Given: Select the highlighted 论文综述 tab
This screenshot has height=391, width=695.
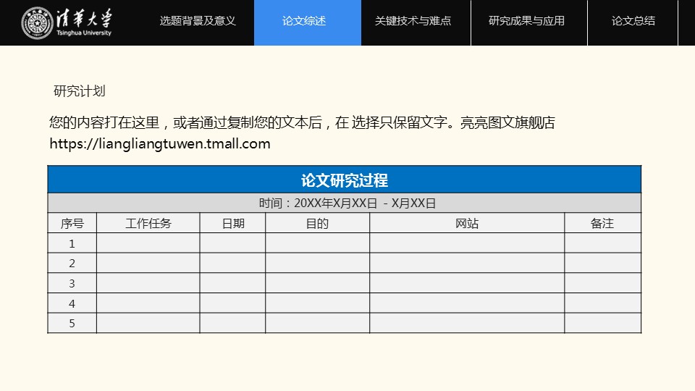Looking at the screenshot, I should (304, 21).
